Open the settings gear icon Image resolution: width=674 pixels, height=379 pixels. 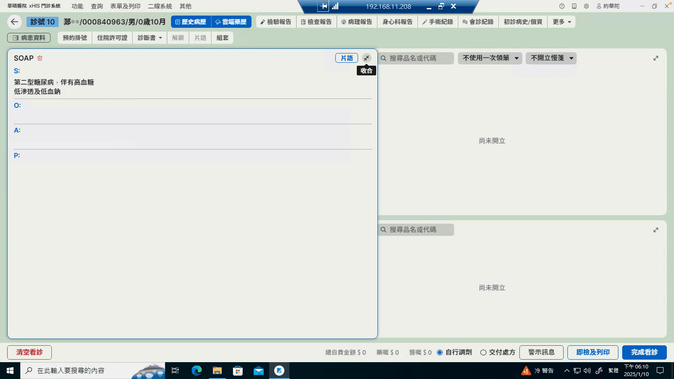pos(586,6)
